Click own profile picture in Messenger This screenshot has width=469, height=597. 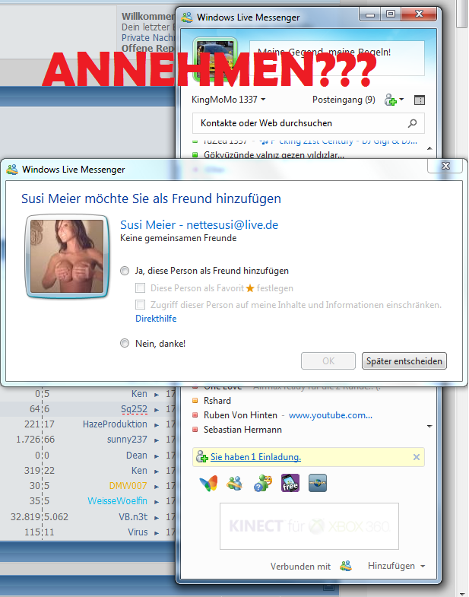215,59
